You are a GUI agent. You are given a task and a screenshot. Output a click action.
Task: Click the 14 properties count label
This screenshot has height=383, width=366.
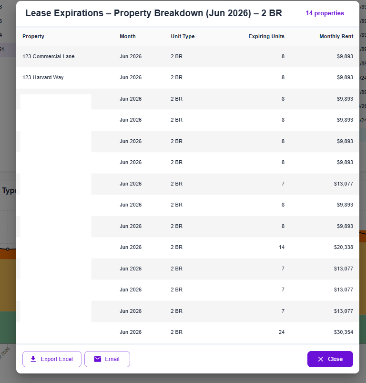point(325,13)
